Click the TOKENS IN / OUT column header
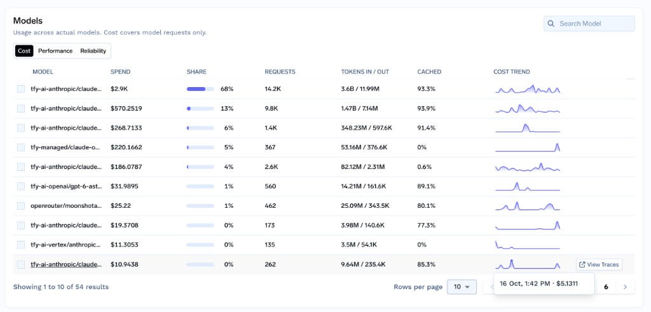 tap(365, 72)
